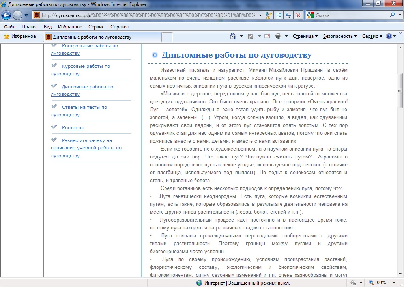Click the Back navigation arrow
The width and height of the screenshot is (404, 287).
click(x=6, y=15)
